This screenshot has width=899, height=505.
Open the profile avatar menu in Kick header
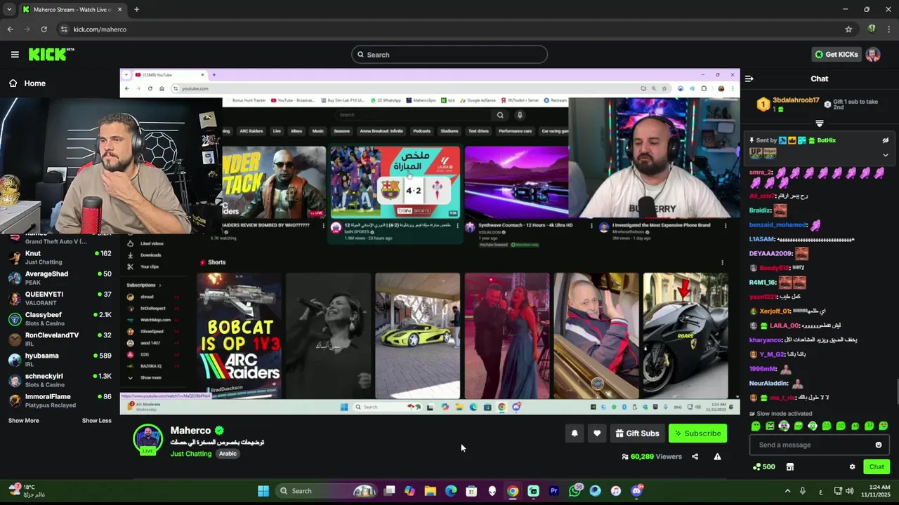click(873, 54)
